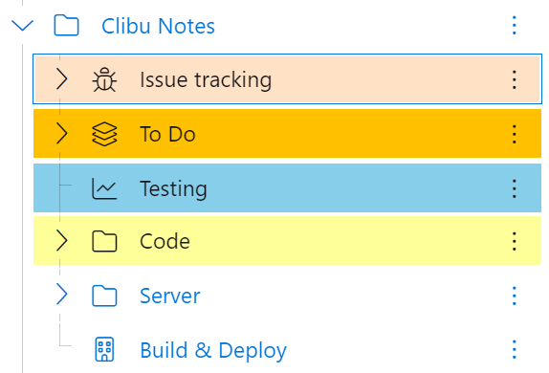Click the line chart icon for Testing
Image resolution: width=549 pixels, height=373 pixels.
(x=104, y=188)
